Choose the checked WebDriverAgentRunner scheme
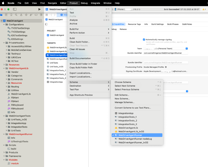Screen dimensions: 208x167 click(x=137, y=135)
